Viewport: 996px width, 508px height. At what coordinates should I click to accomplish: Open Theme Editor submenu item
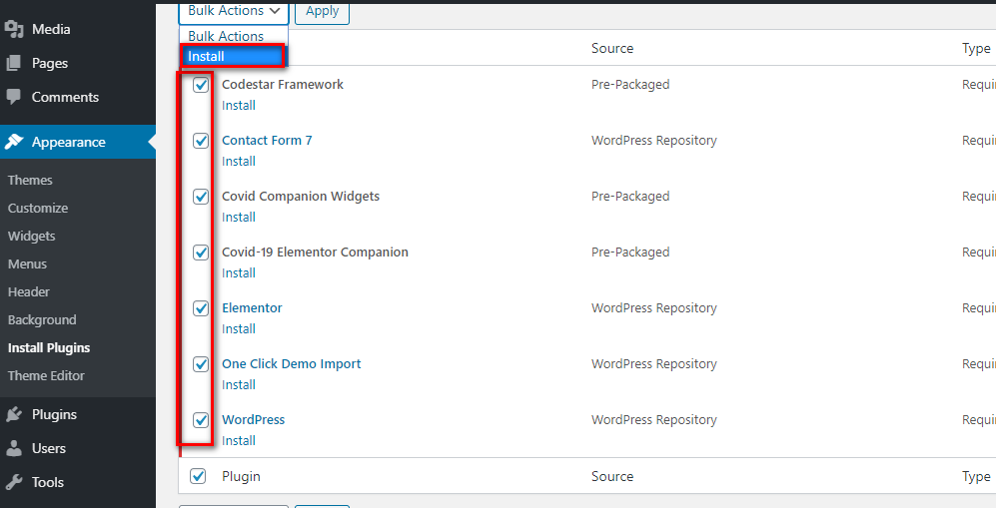46,375
